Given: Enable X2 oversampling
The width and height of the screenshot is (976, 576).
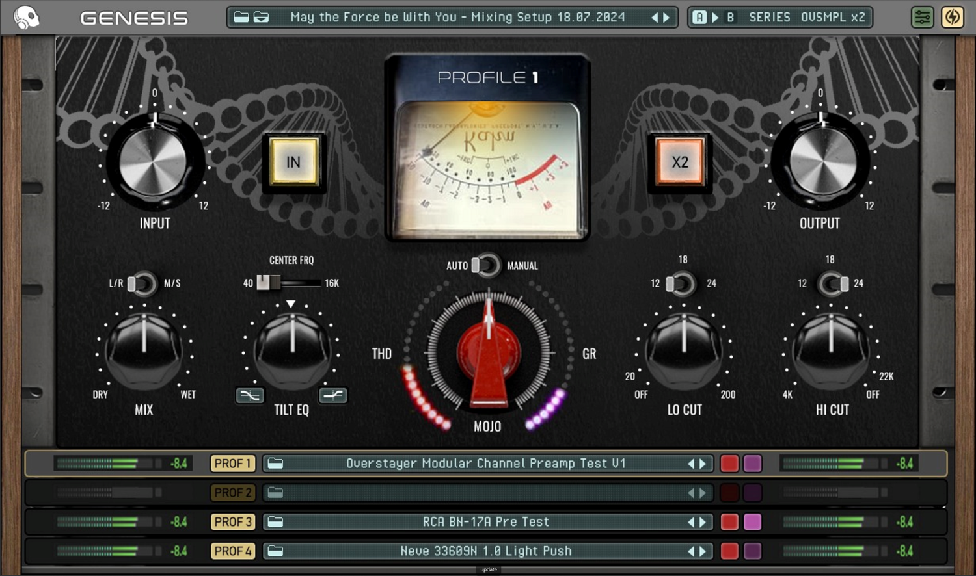Looking at the screenshot, I should (680, 161).
